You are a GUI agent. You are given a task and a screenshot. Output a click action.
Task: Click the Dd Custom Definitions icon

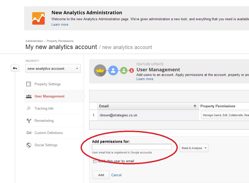(29, 133)
